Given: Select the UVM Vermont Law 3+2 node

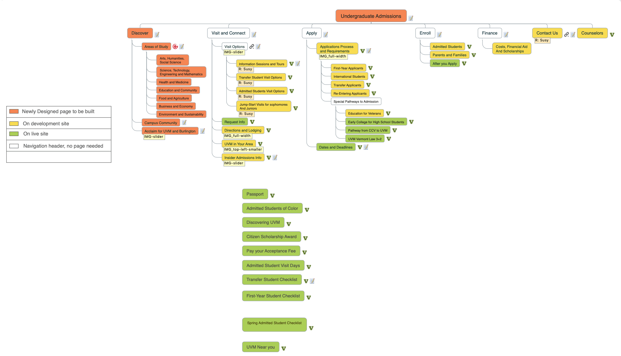Looking at the screenshot, I should [x=365, y=139].
